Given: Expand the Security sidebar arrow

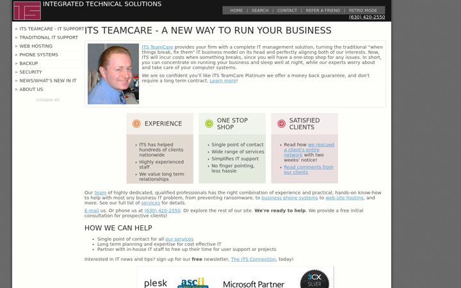Looking at the screenshot, I should click(17, 72).
